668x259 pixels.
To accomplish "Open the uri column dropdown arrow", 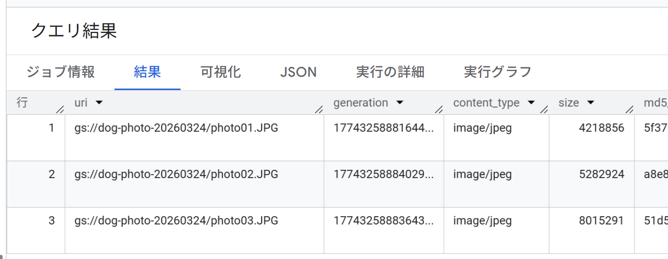I will [100, 103].
